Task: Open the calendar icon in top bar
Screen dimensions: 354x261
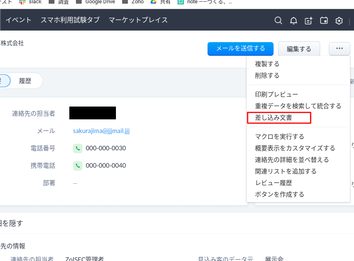Action: click(x=324, y=21)
